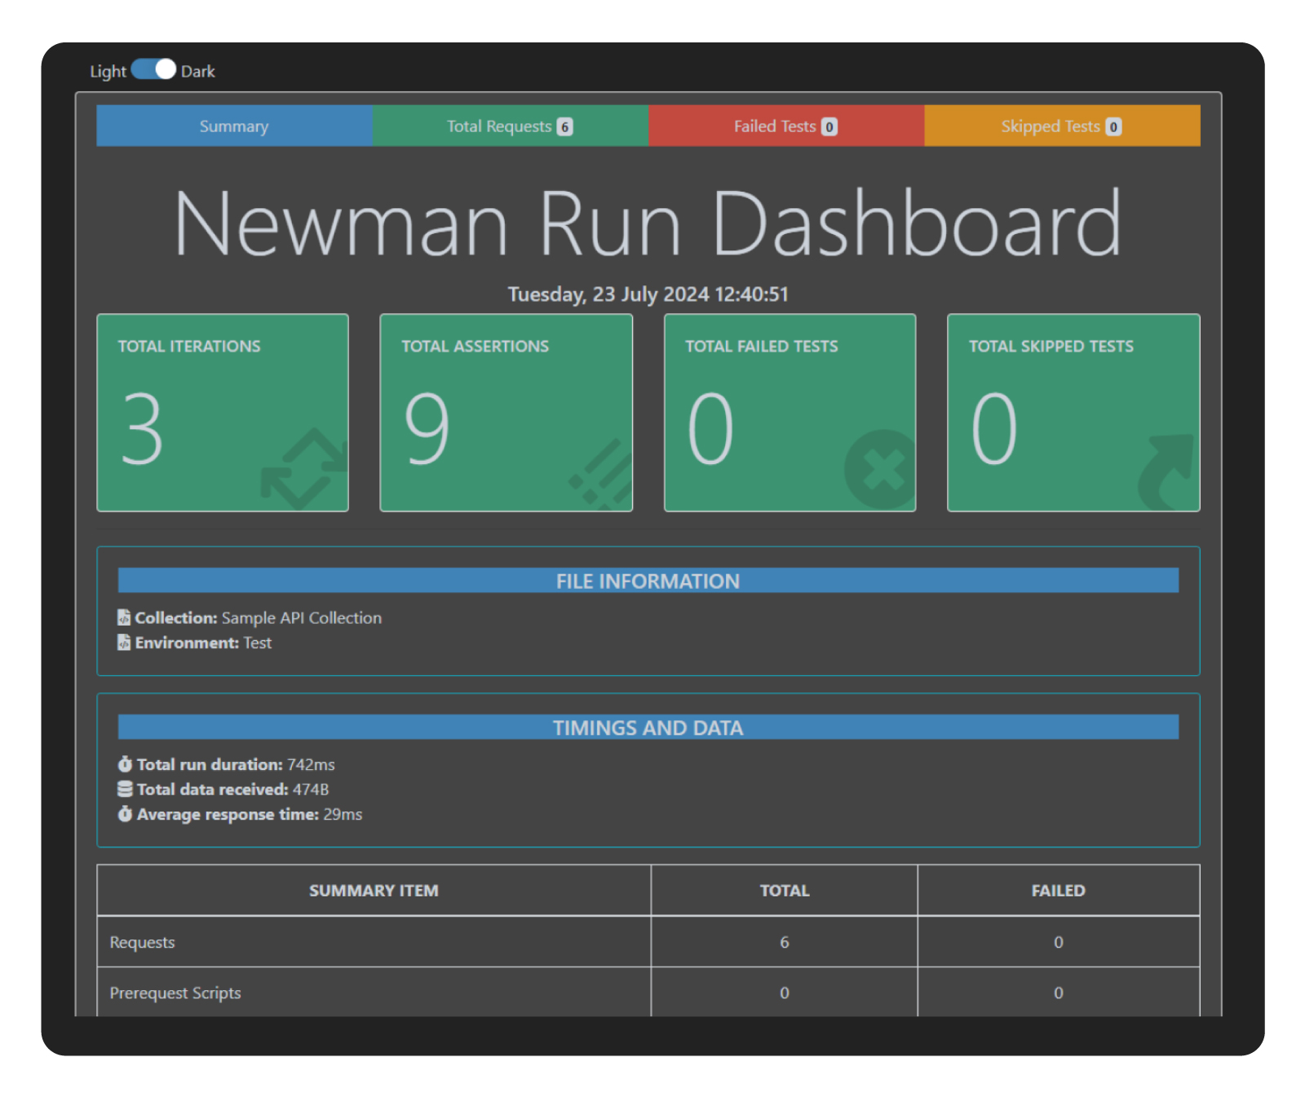The height and width of the screenshot is (1097, 1305).
Task: Toggle the Light/Dark mode switch
Action: 153,70
